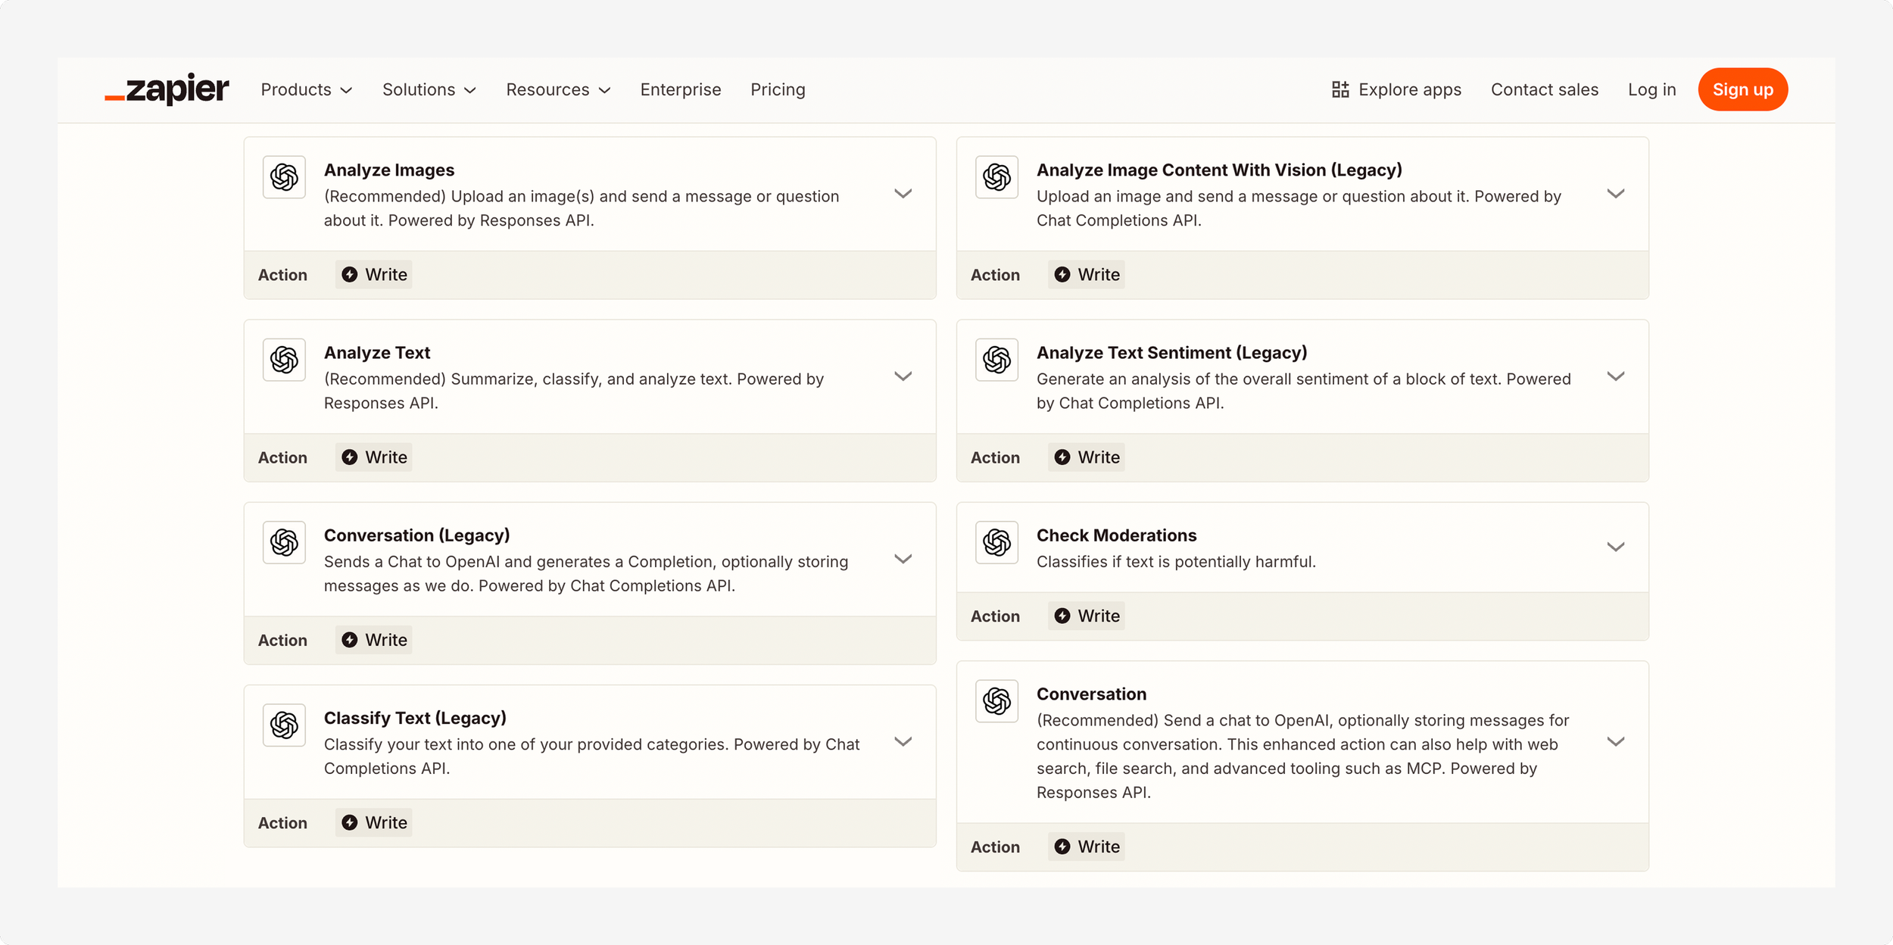This screenshot has width=1893, height=945.
Task: Click OpenAI icon beside recommended Conversation action
Action: click(x=996, y=701)
